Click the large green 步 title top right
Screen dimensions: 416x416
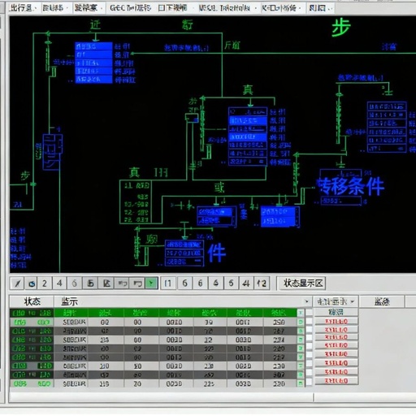[x=341, y=27]
